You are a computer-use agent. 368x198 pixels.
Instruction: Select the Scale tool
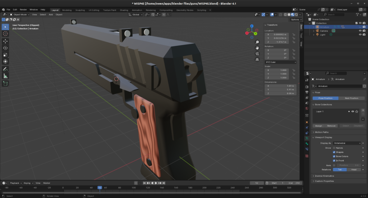pos(5,55)
